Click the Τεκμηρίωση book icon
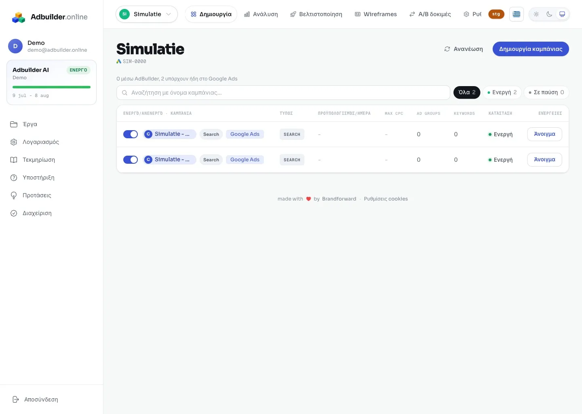The image size is (582, 414). pos(14,160)
